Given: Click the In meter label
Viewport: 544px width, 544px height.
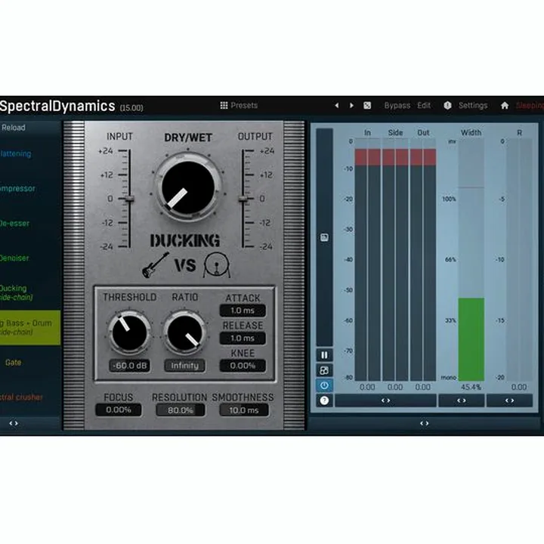Looking at the screenshot, I should point(367,132).
